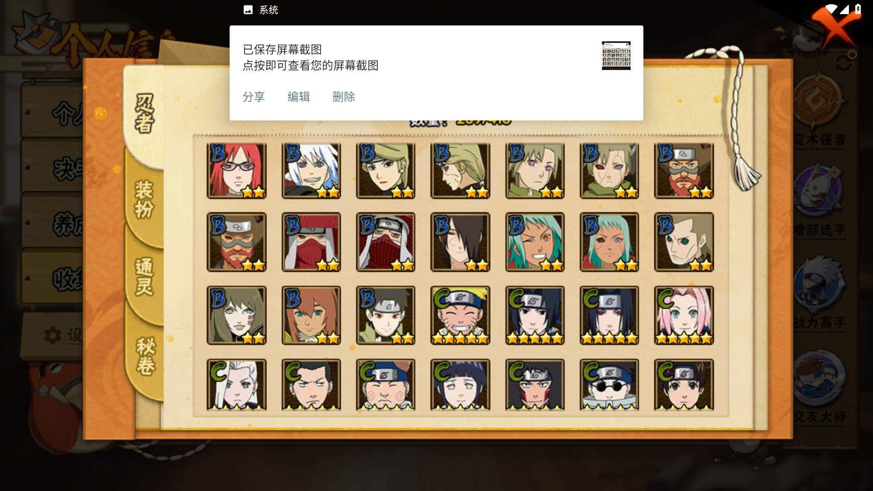
Task: Tap the sunglasses-wearing Shino ninja portrait
Action: pos(609,385)
